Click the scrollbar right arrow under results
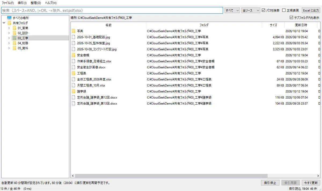The height and width of the screenshot is (191, 322). coord(318,176)
